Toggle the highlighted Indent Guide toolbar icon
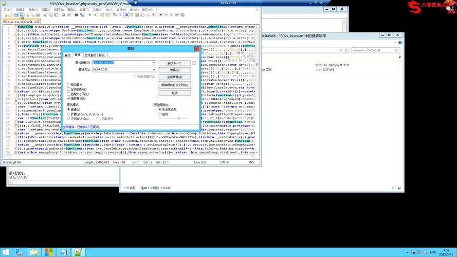The width and height of the screenshot is (457, 257). (126, 15)
